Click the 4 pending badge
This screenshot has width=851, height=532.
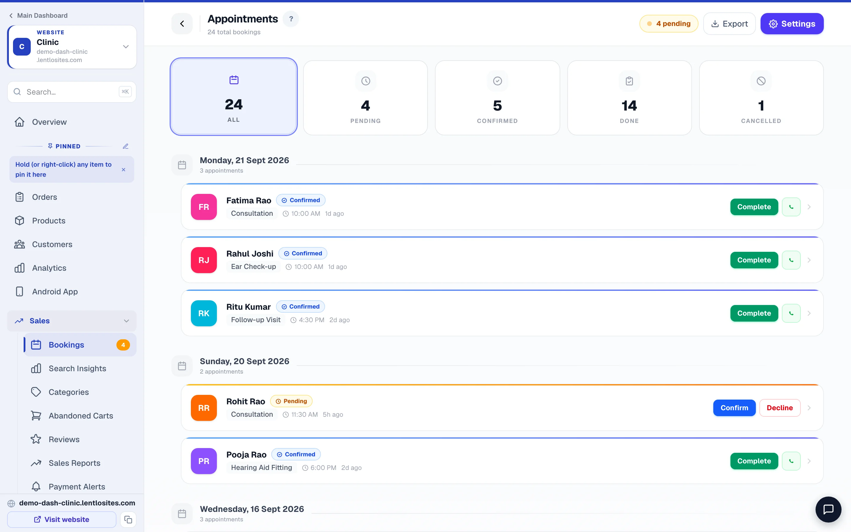pos(668,24)
